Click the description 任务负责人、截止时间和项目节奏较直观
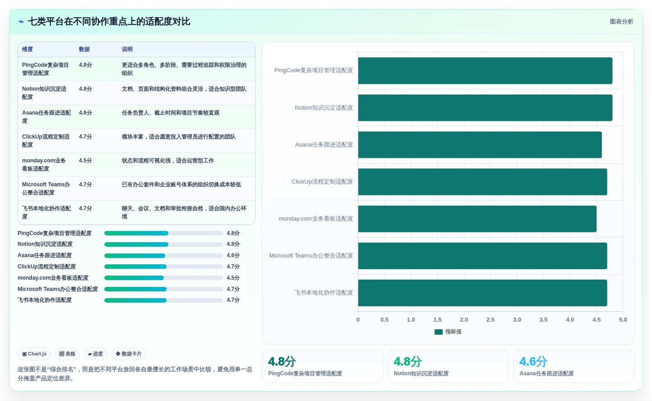This screenshot has height=401, width=652. [171, 113]
